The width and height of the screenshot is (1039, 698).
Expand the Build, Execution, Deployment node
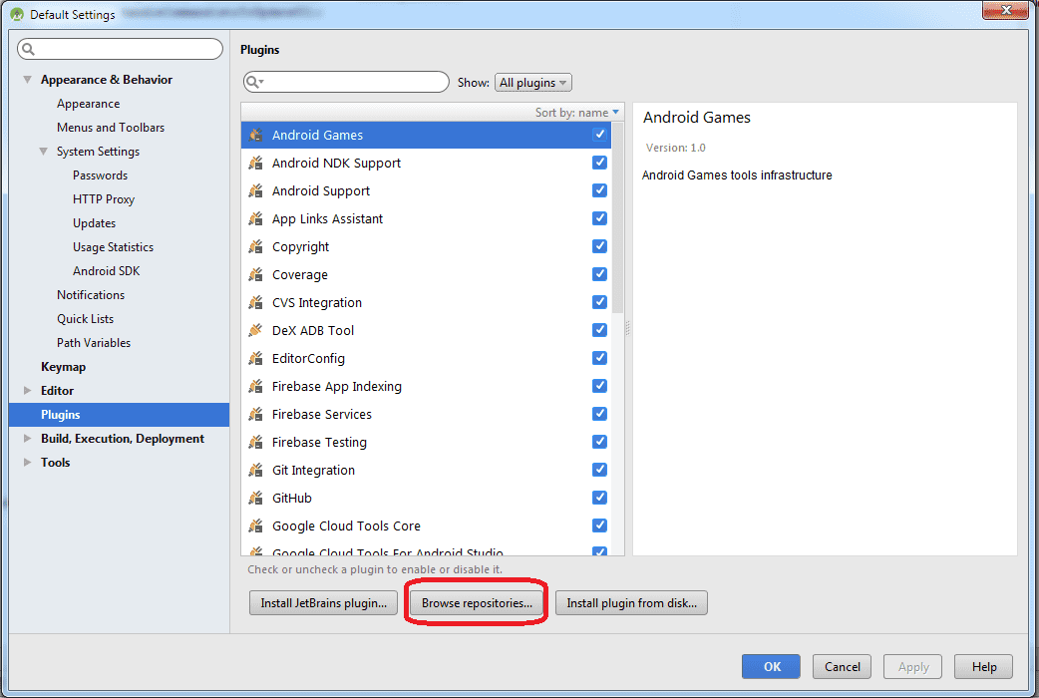pyautogui.click(x=28, y=439)
